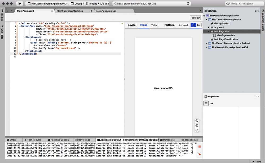Open the Test Results tab
265x163 pixels.
(33, 140)
